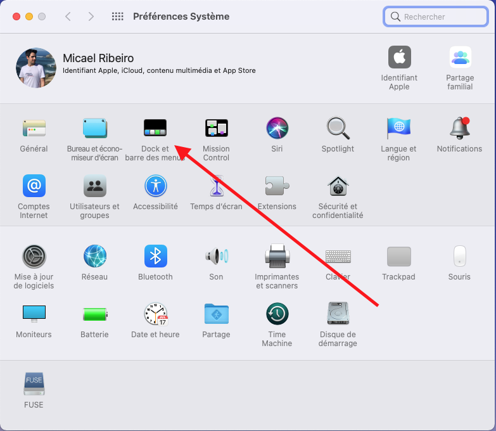Open Mise à jour de logiciels

(x=34, y=256)
